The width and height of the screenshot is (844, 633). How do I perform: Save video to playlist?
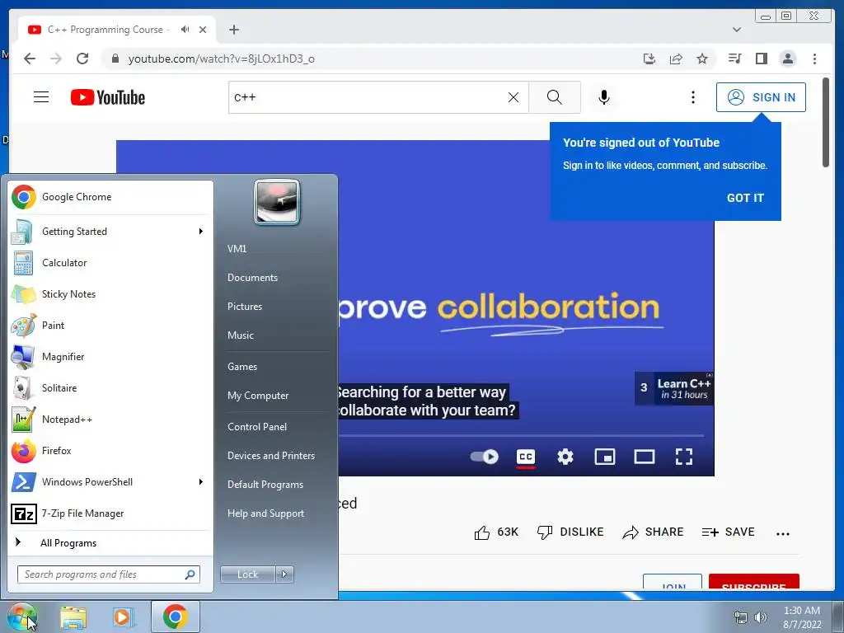point(729,532)
